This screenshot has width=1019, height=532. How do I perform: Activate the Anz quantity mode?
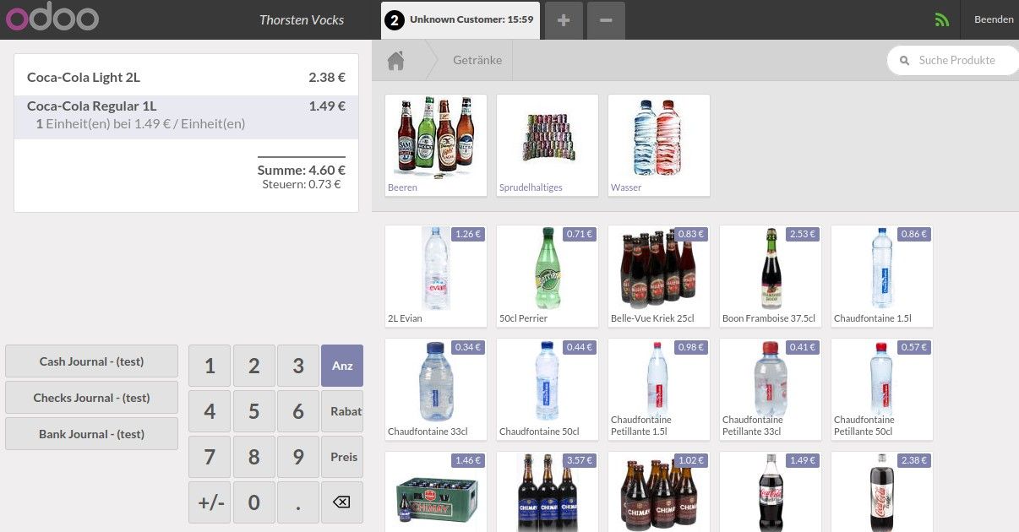342,366
